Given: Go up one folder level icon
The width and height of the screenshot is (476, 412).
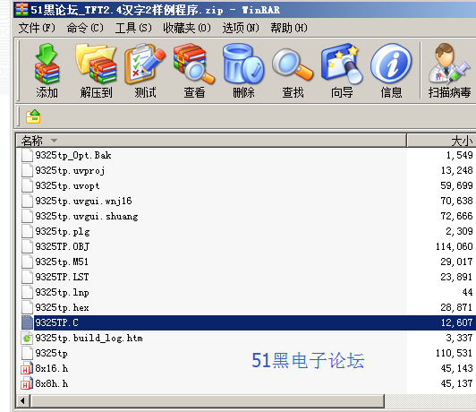Looking at the screenshot, I should 33,116.
